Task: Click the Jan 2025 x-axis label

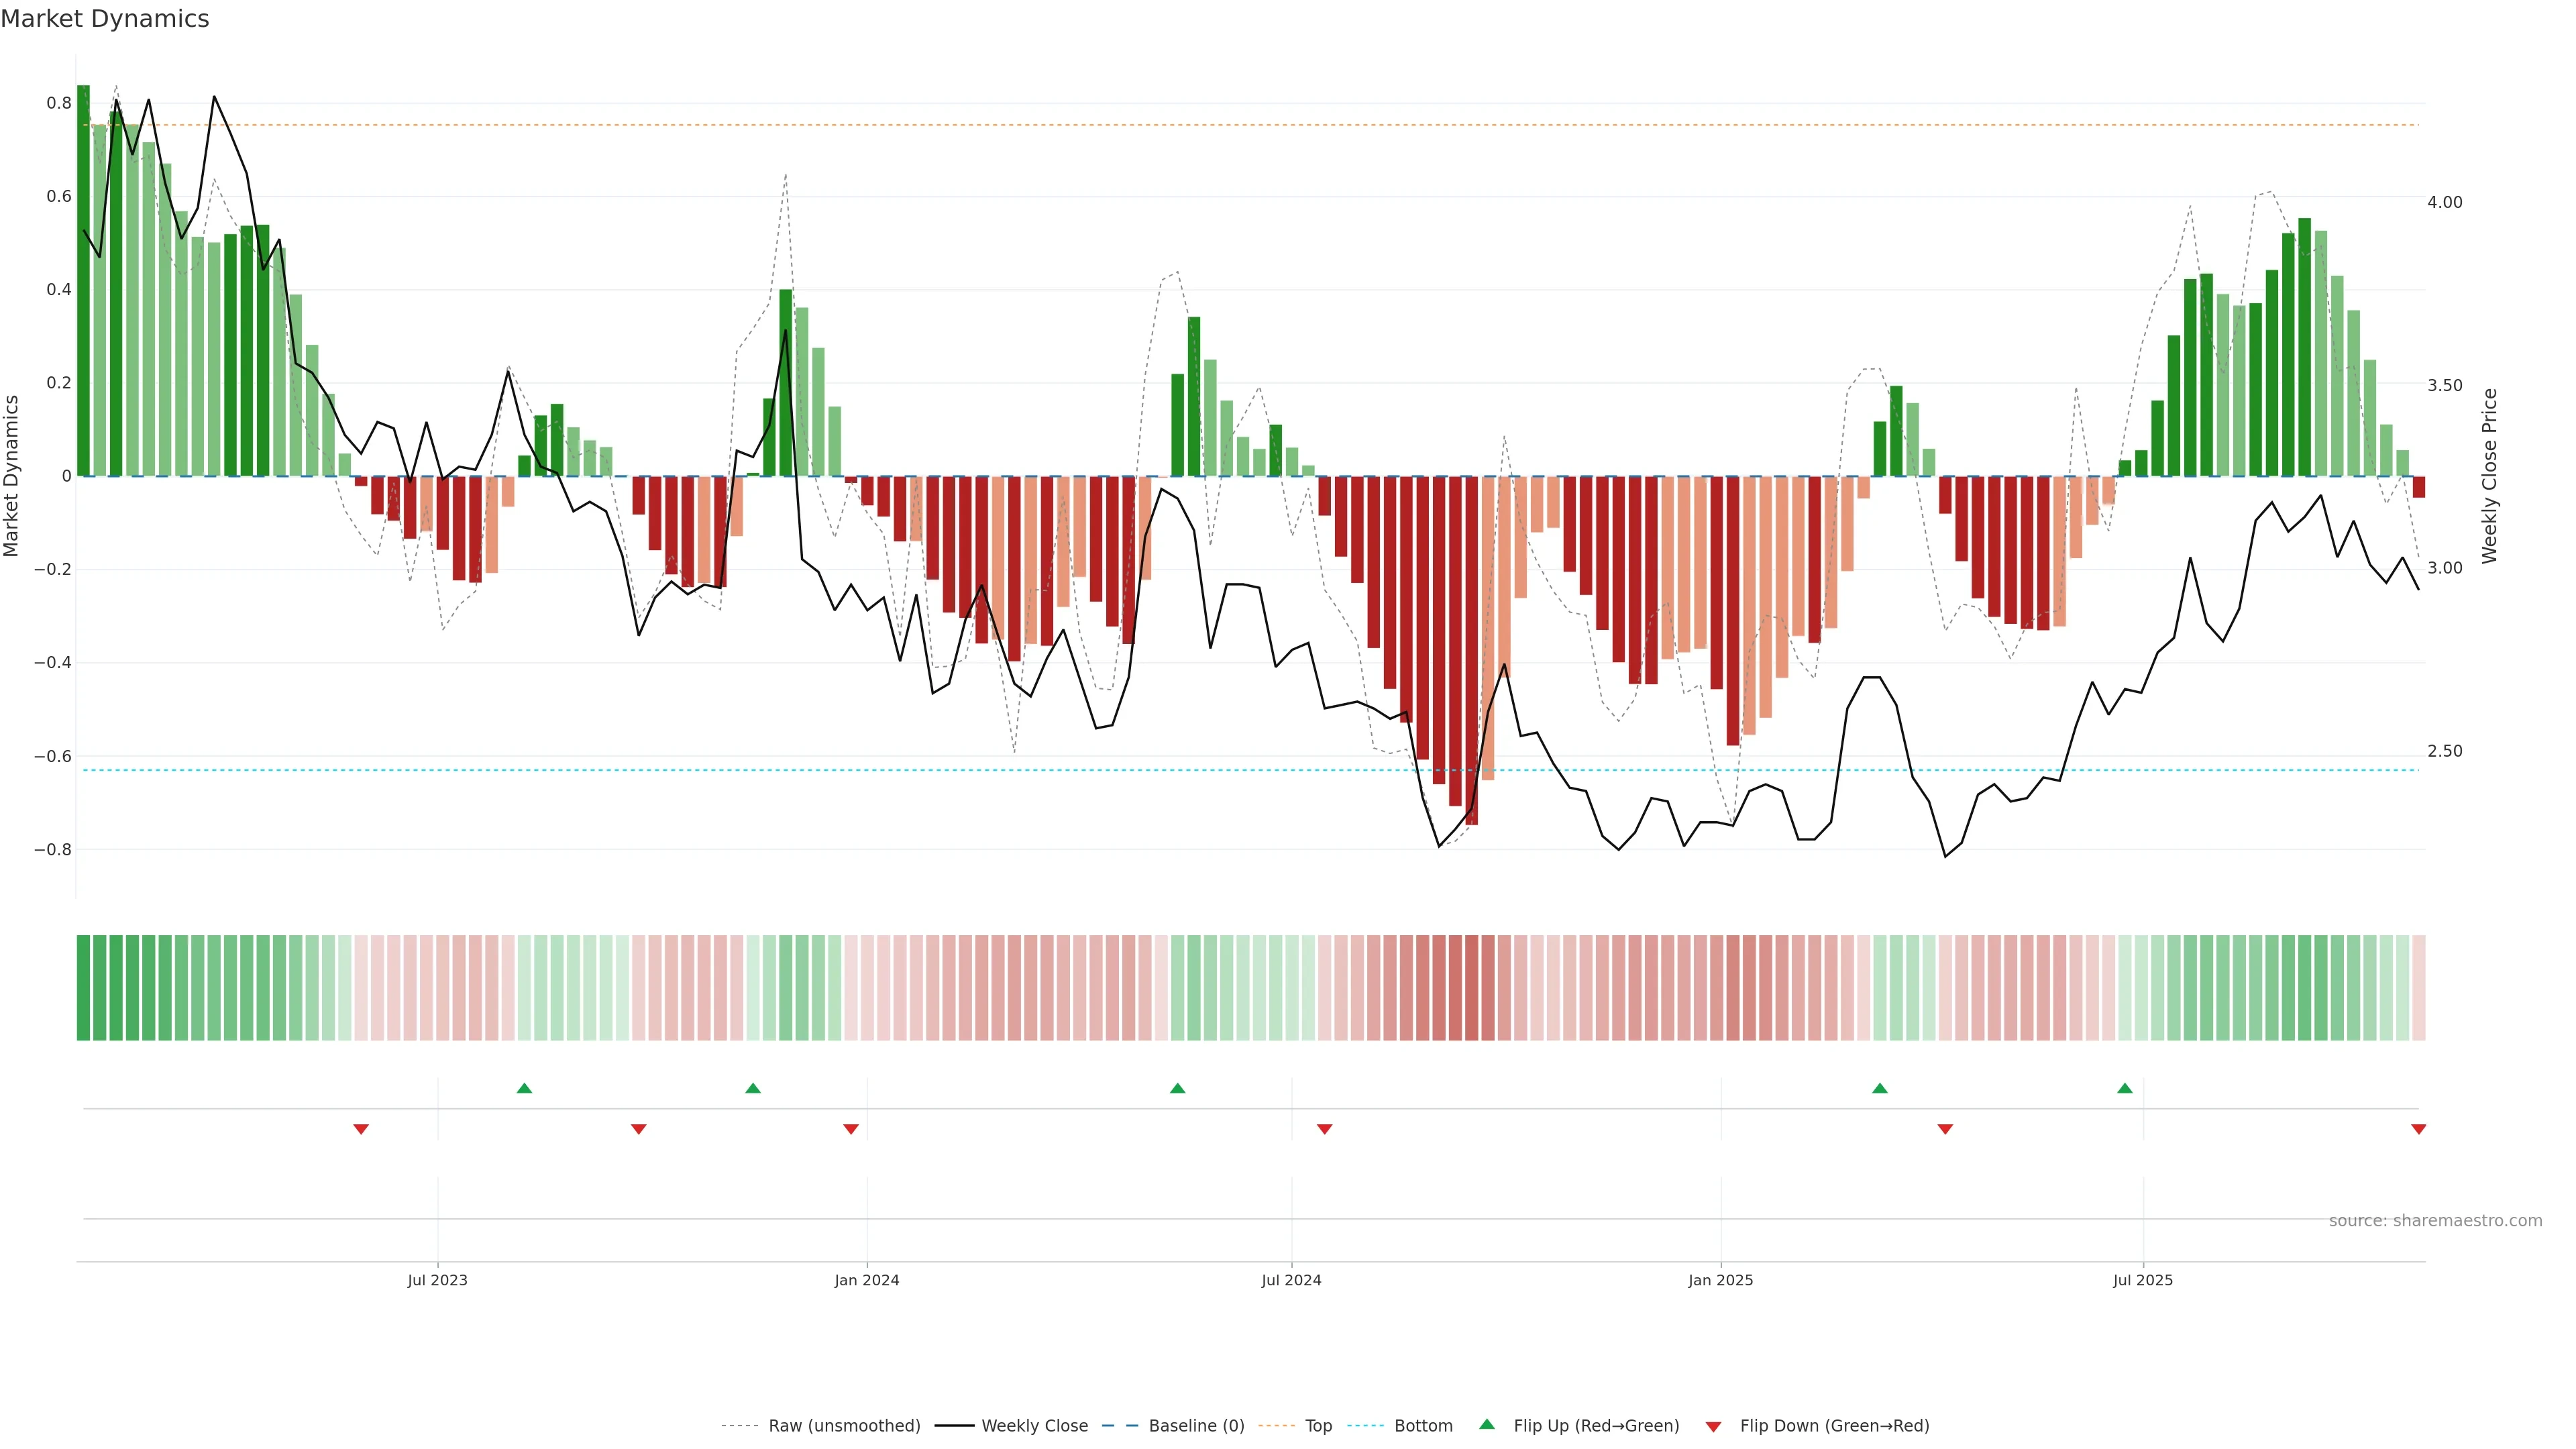Action: pos(1720,1280)
